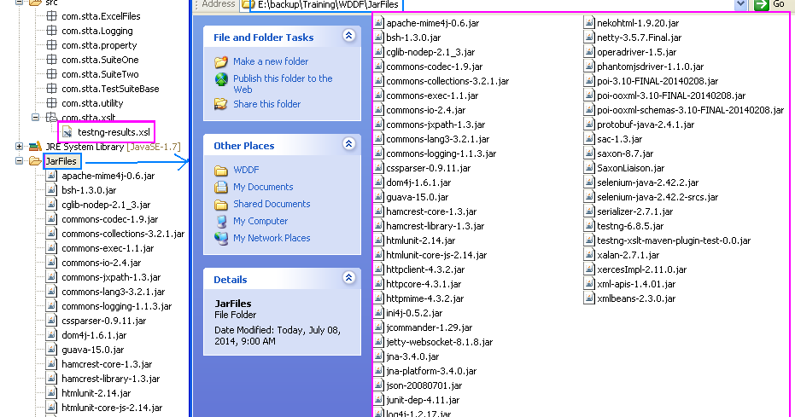Select com.stta.SuiteTwo package
This screenshot has width=795, height=417.
(x=100, y=74)
